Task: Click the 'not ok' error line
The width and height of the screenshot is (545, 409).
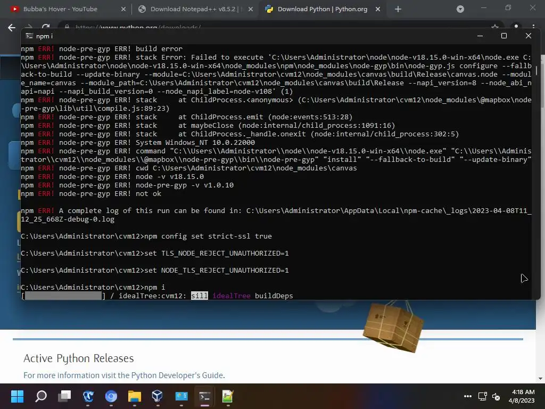Action: [91, 194]
